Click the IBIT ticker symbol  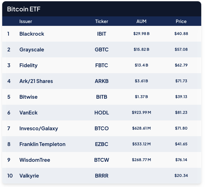[x=102, y=34]
